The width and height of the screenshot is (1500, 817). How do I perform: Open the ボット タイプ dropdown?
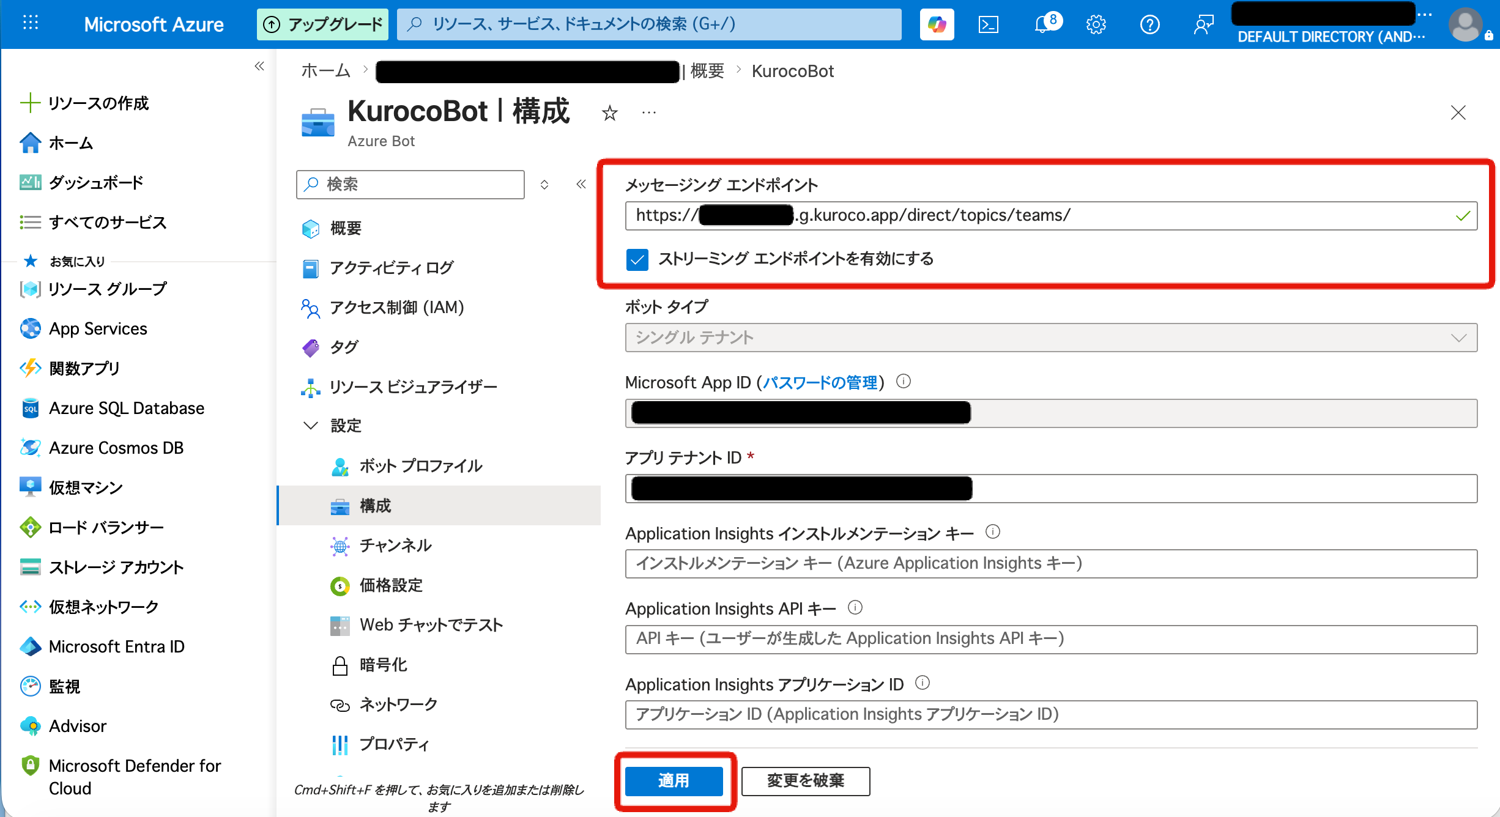1051,338
